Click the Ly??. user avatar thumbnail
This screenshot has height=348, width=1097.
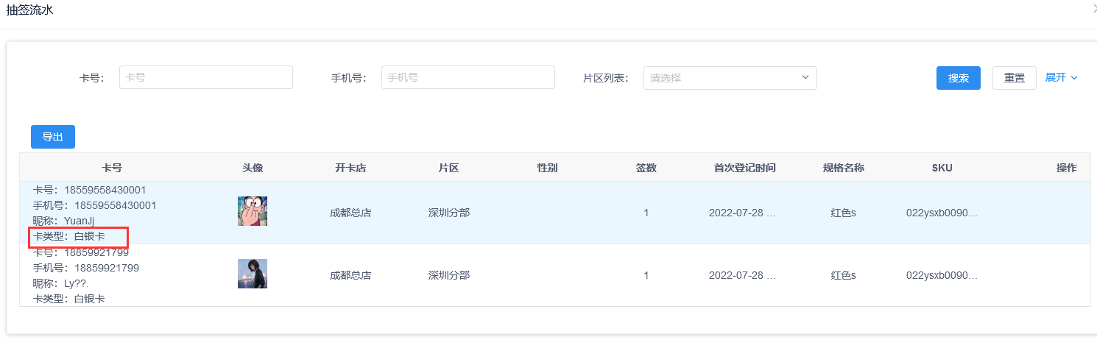pyautogui.click(x=253, y=274)
